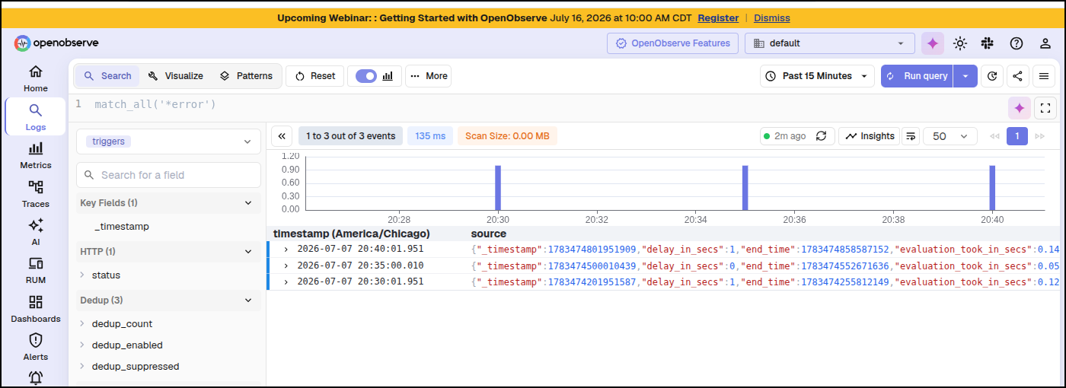The height and width of the screenshot is (388, 1066).
Task: Go to Dashboards in the sidebar
Action: (x=35, y=309)
